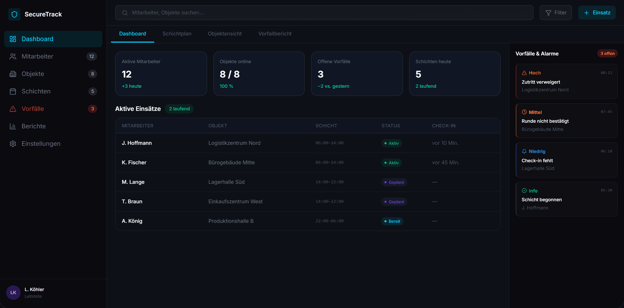Select the J. Hoffmann table row
Screen dimensions: 624x308
click(308, 143)
